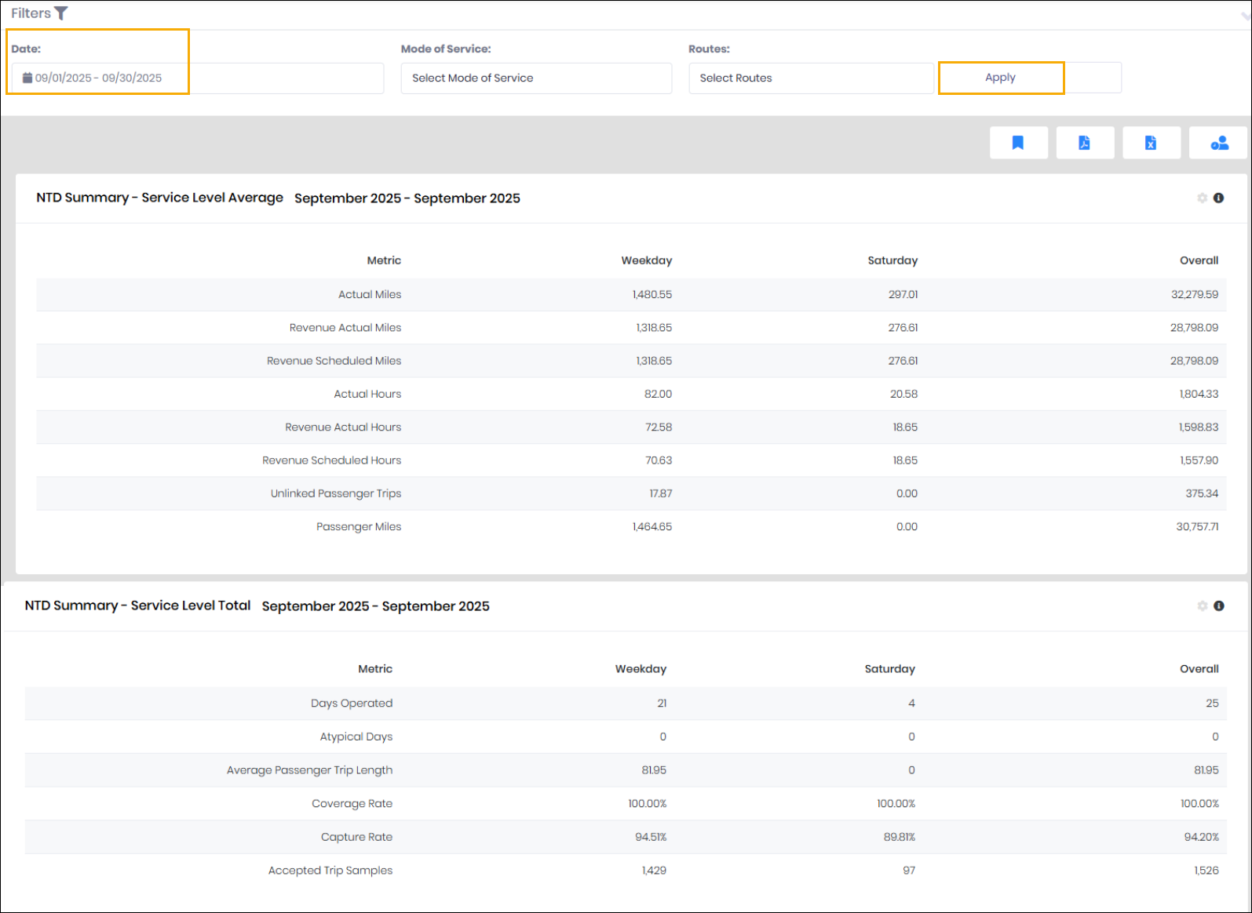Click the Saturday column header in Total table
The width and height of the screenshot is (1252, 913).
tap(889, 669)
